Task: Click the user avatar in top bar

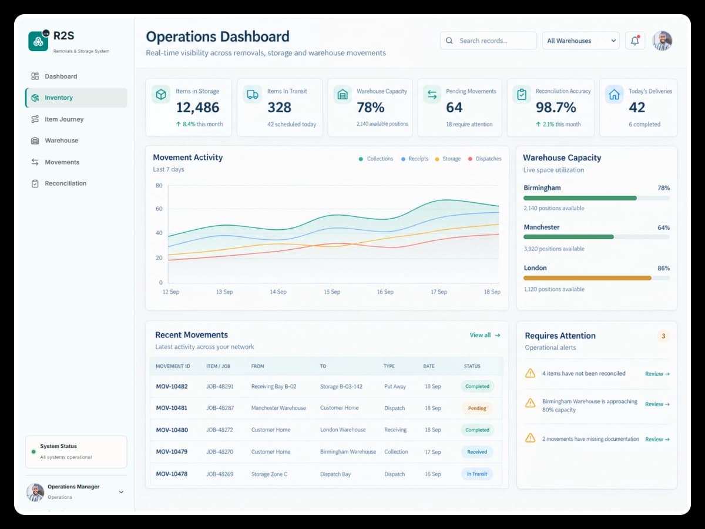Action: [662, 41]
